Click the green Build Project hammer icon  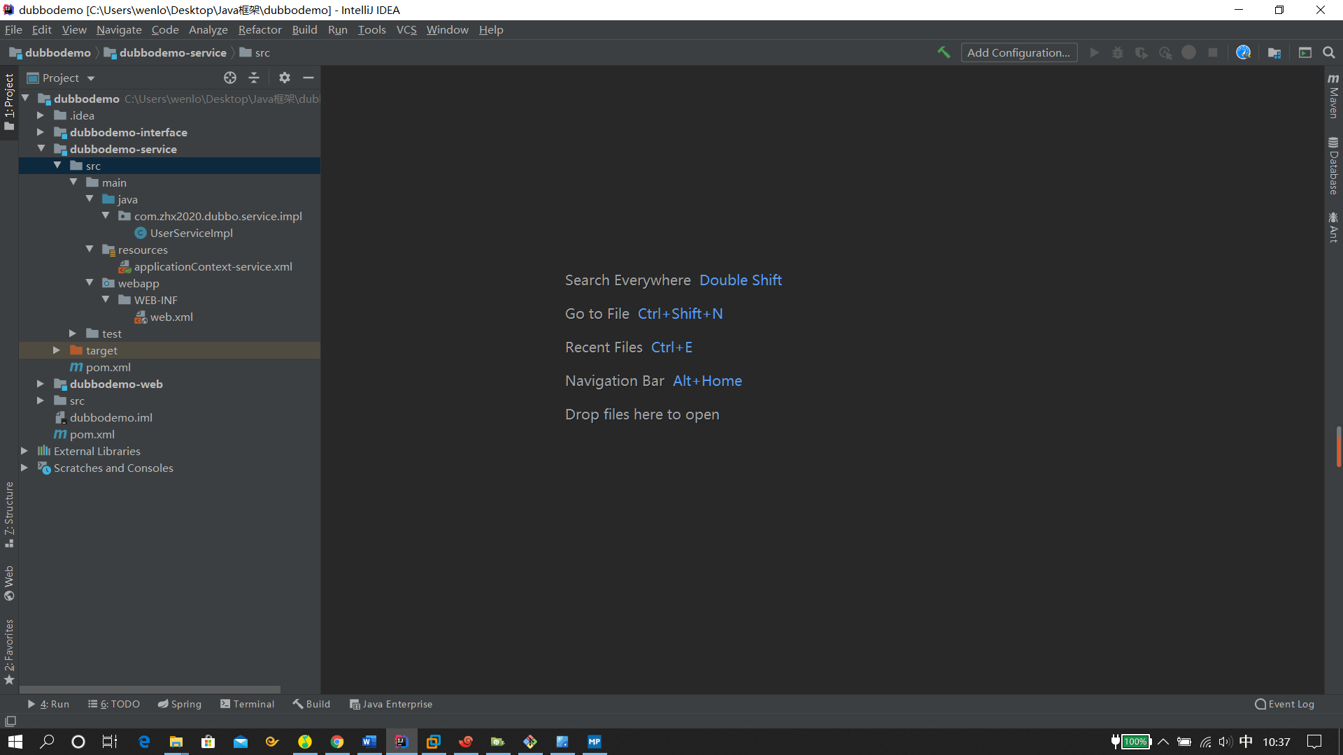coord(944,52)
